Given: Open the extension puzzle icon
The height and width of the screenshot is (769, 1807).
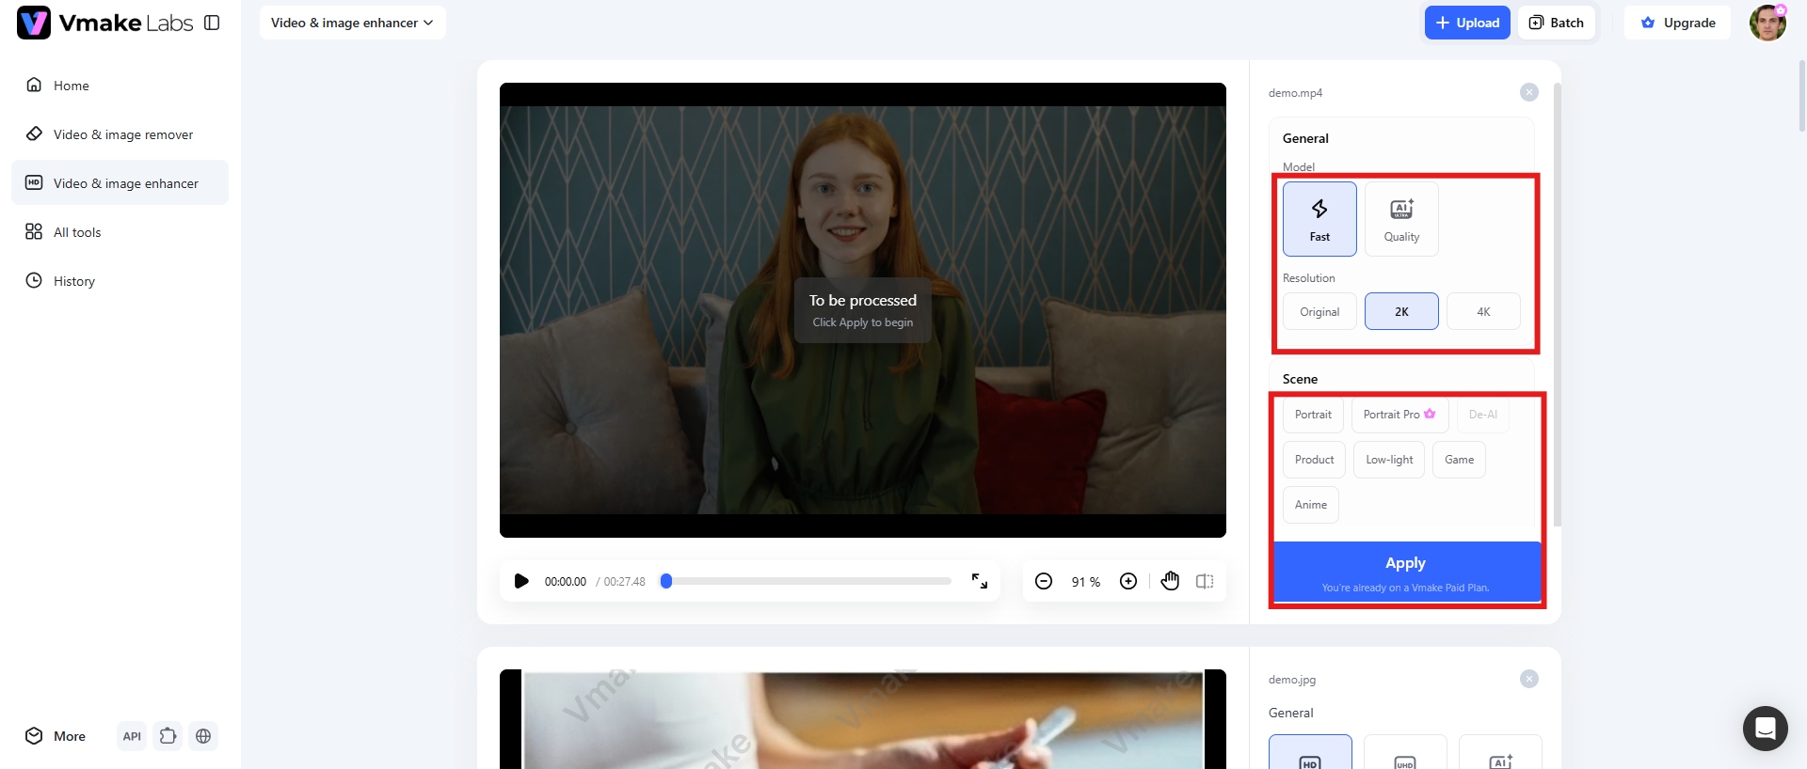Looking at the screenshot, I should tap(168, 736).
